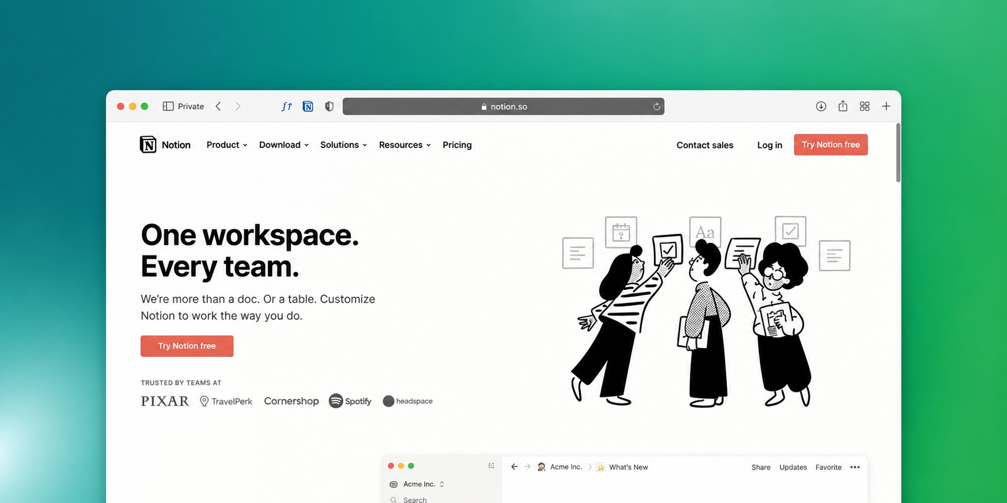This screenshot has width=1007, height=503.
Task: Open the Solutions dropdown menu
Action: 343,145
